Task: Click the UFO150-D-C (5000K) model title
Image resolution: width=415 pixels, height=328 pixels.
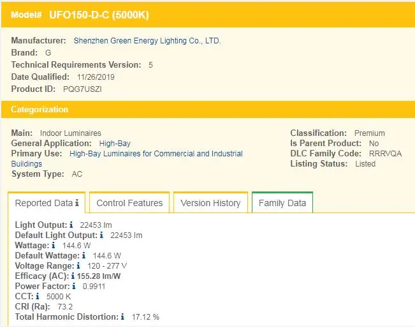Action: [x=99, y=15]
